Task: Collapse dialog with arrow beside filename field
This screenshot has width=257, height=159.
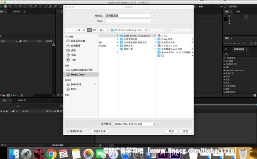Action: click(x=155, y=15)
